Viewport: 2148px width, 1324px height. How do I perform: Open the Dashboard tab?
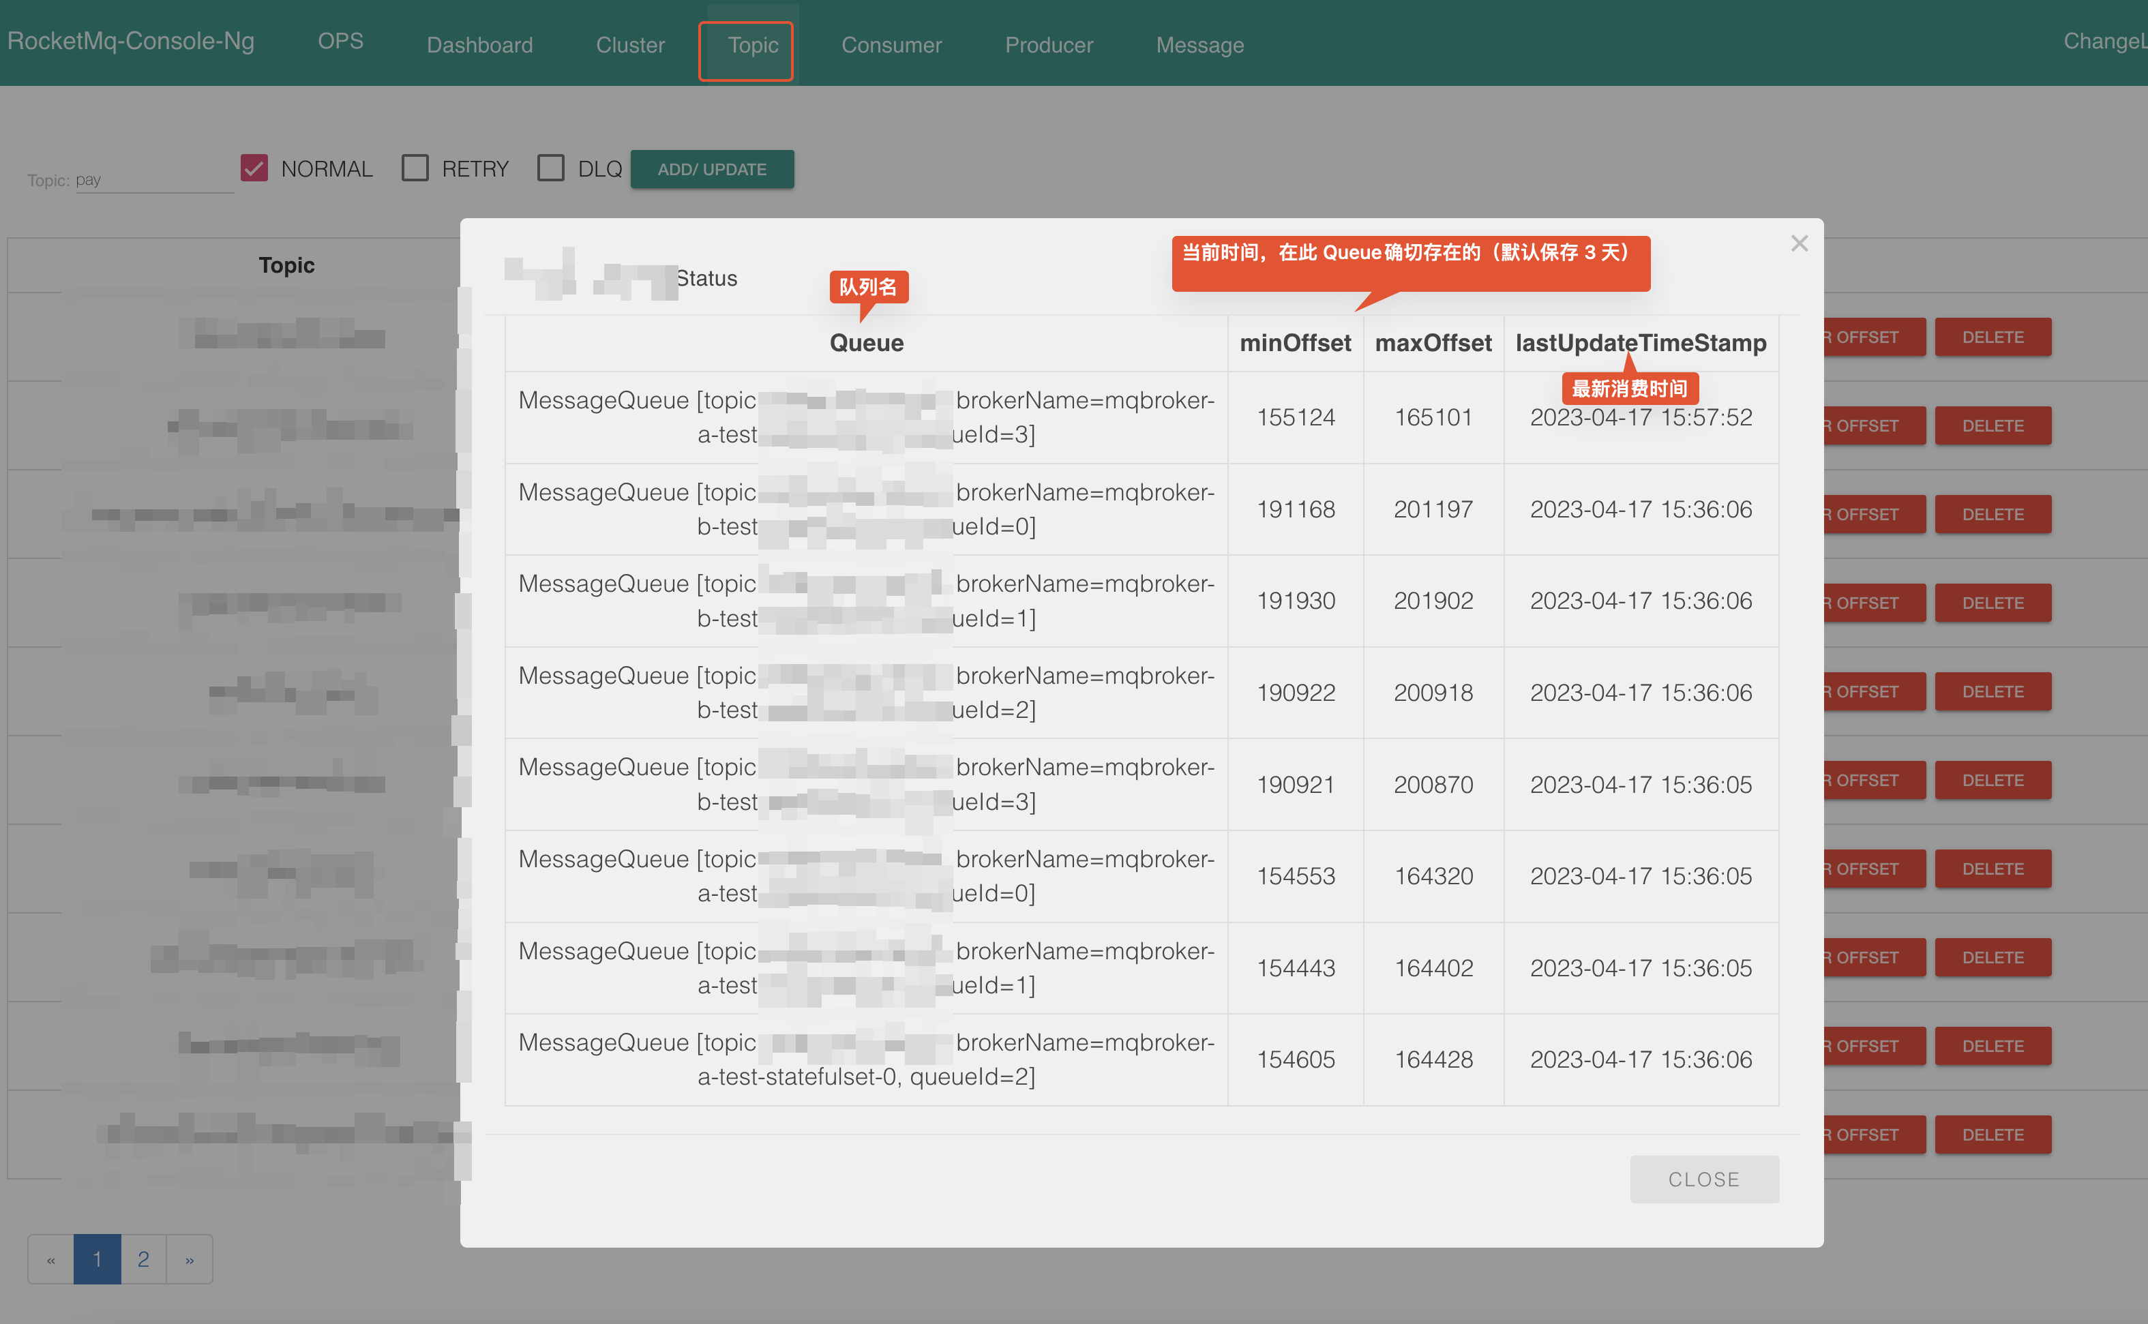pos(479,46)
